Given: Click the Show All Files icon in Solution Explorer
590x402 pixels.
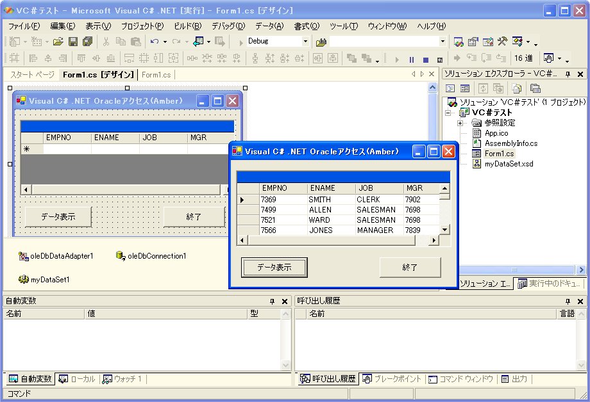Looking at the screenshot, I should (x=517, y=89).
